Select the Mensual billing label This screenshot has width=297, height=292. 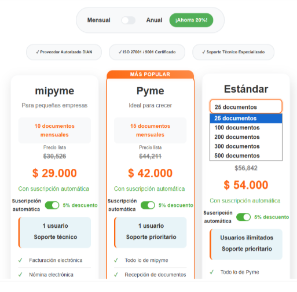(98, 20)
